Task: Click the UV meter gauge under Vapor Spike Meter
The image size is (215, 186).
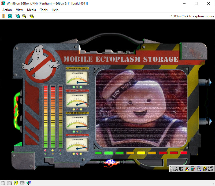Action: click(77, 122)
